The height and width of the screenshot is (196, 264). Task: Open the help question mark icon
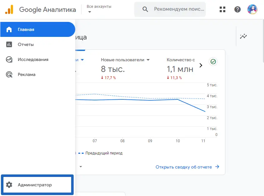coord(238,9)
